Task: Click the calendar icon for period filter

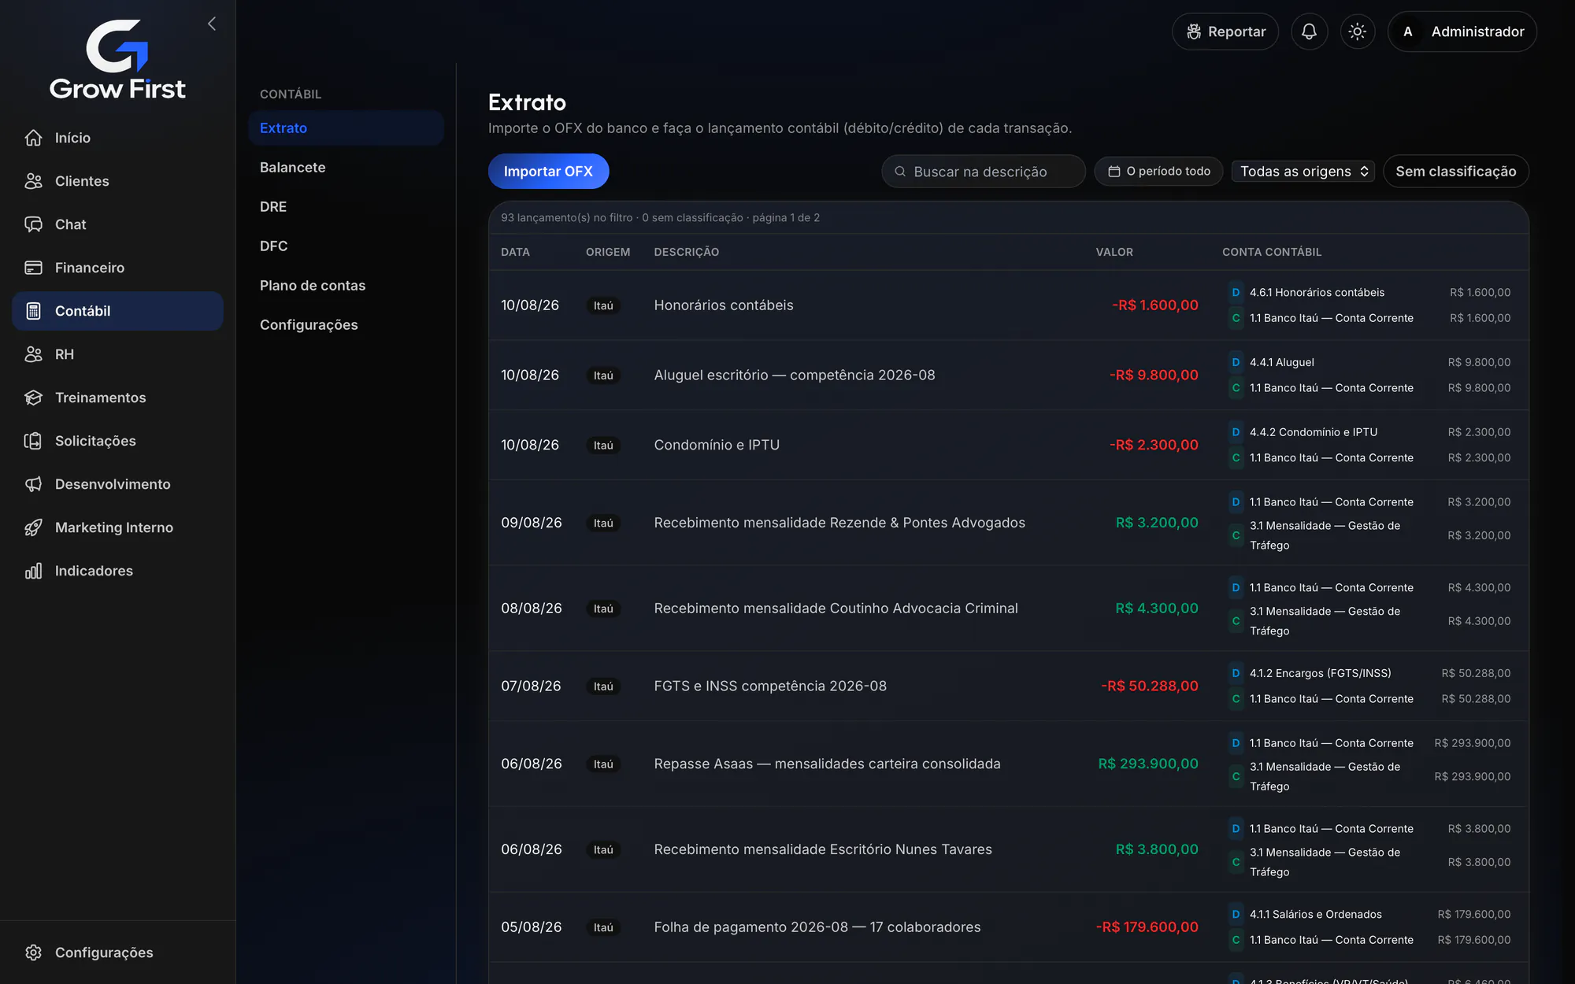Action: click(x=1114, y=171)
